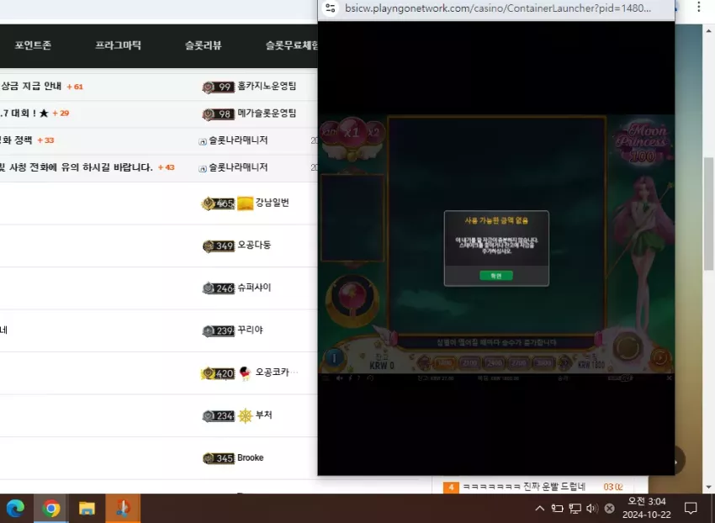Click the page scrollbar down arrow
Screen dimensions: 715x523
pyautogui.click(x=709, y=487)
